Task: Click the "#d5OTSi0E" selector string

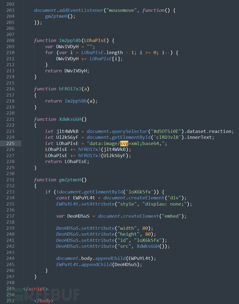Action: click(x=166, y=131)
